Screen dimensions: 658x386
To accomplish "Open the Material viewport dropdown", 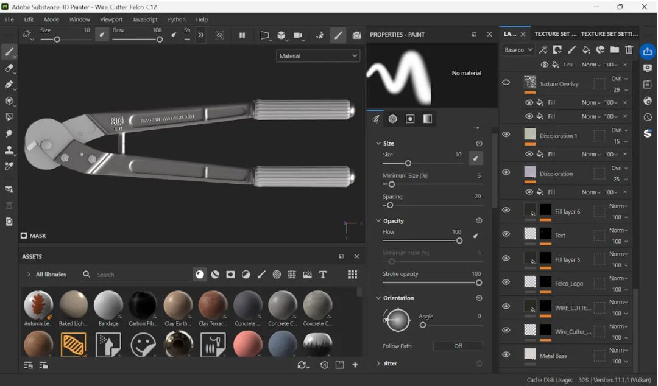I will coord(318,56).
